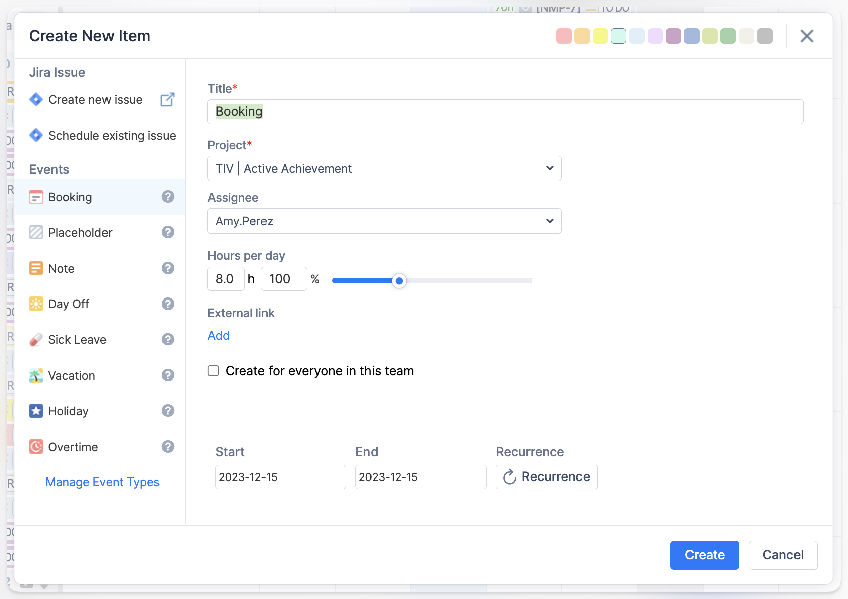Click the external link icon beside Create new issue
Image resolution: width=848 pixels, height=599 pixels.
(167, 100)
